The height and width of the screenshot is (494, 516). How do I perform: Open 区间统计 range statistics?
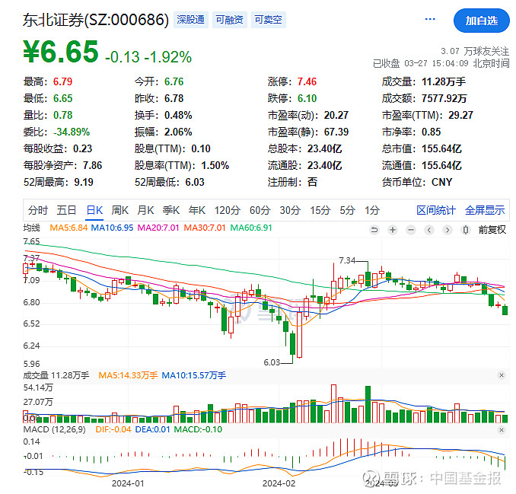click(436, 210)
